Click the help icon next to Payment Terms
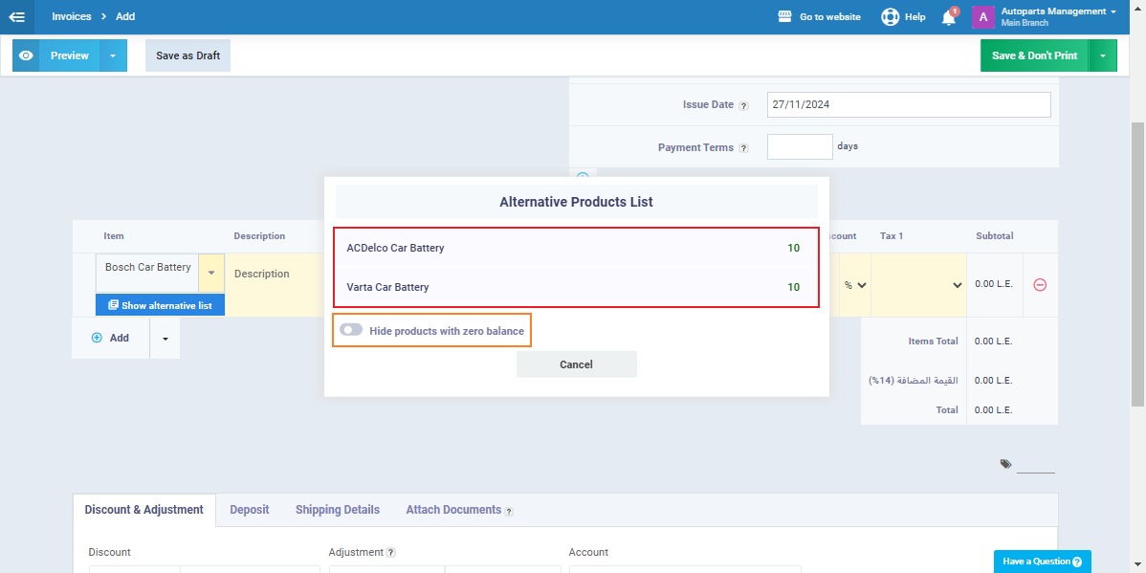The image size is (1146, 573). tap(743, 147)
